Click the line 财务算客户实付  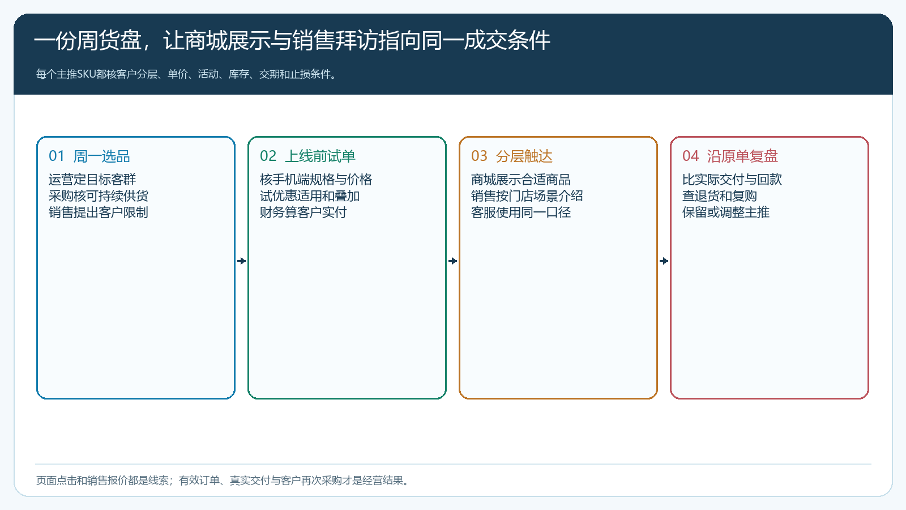click(304, 212)
